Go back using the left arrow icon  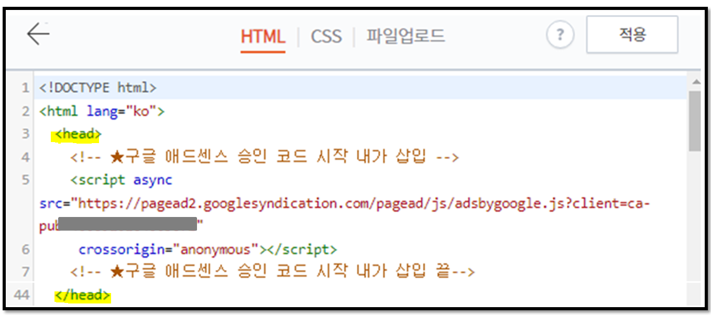pos(38,35)
